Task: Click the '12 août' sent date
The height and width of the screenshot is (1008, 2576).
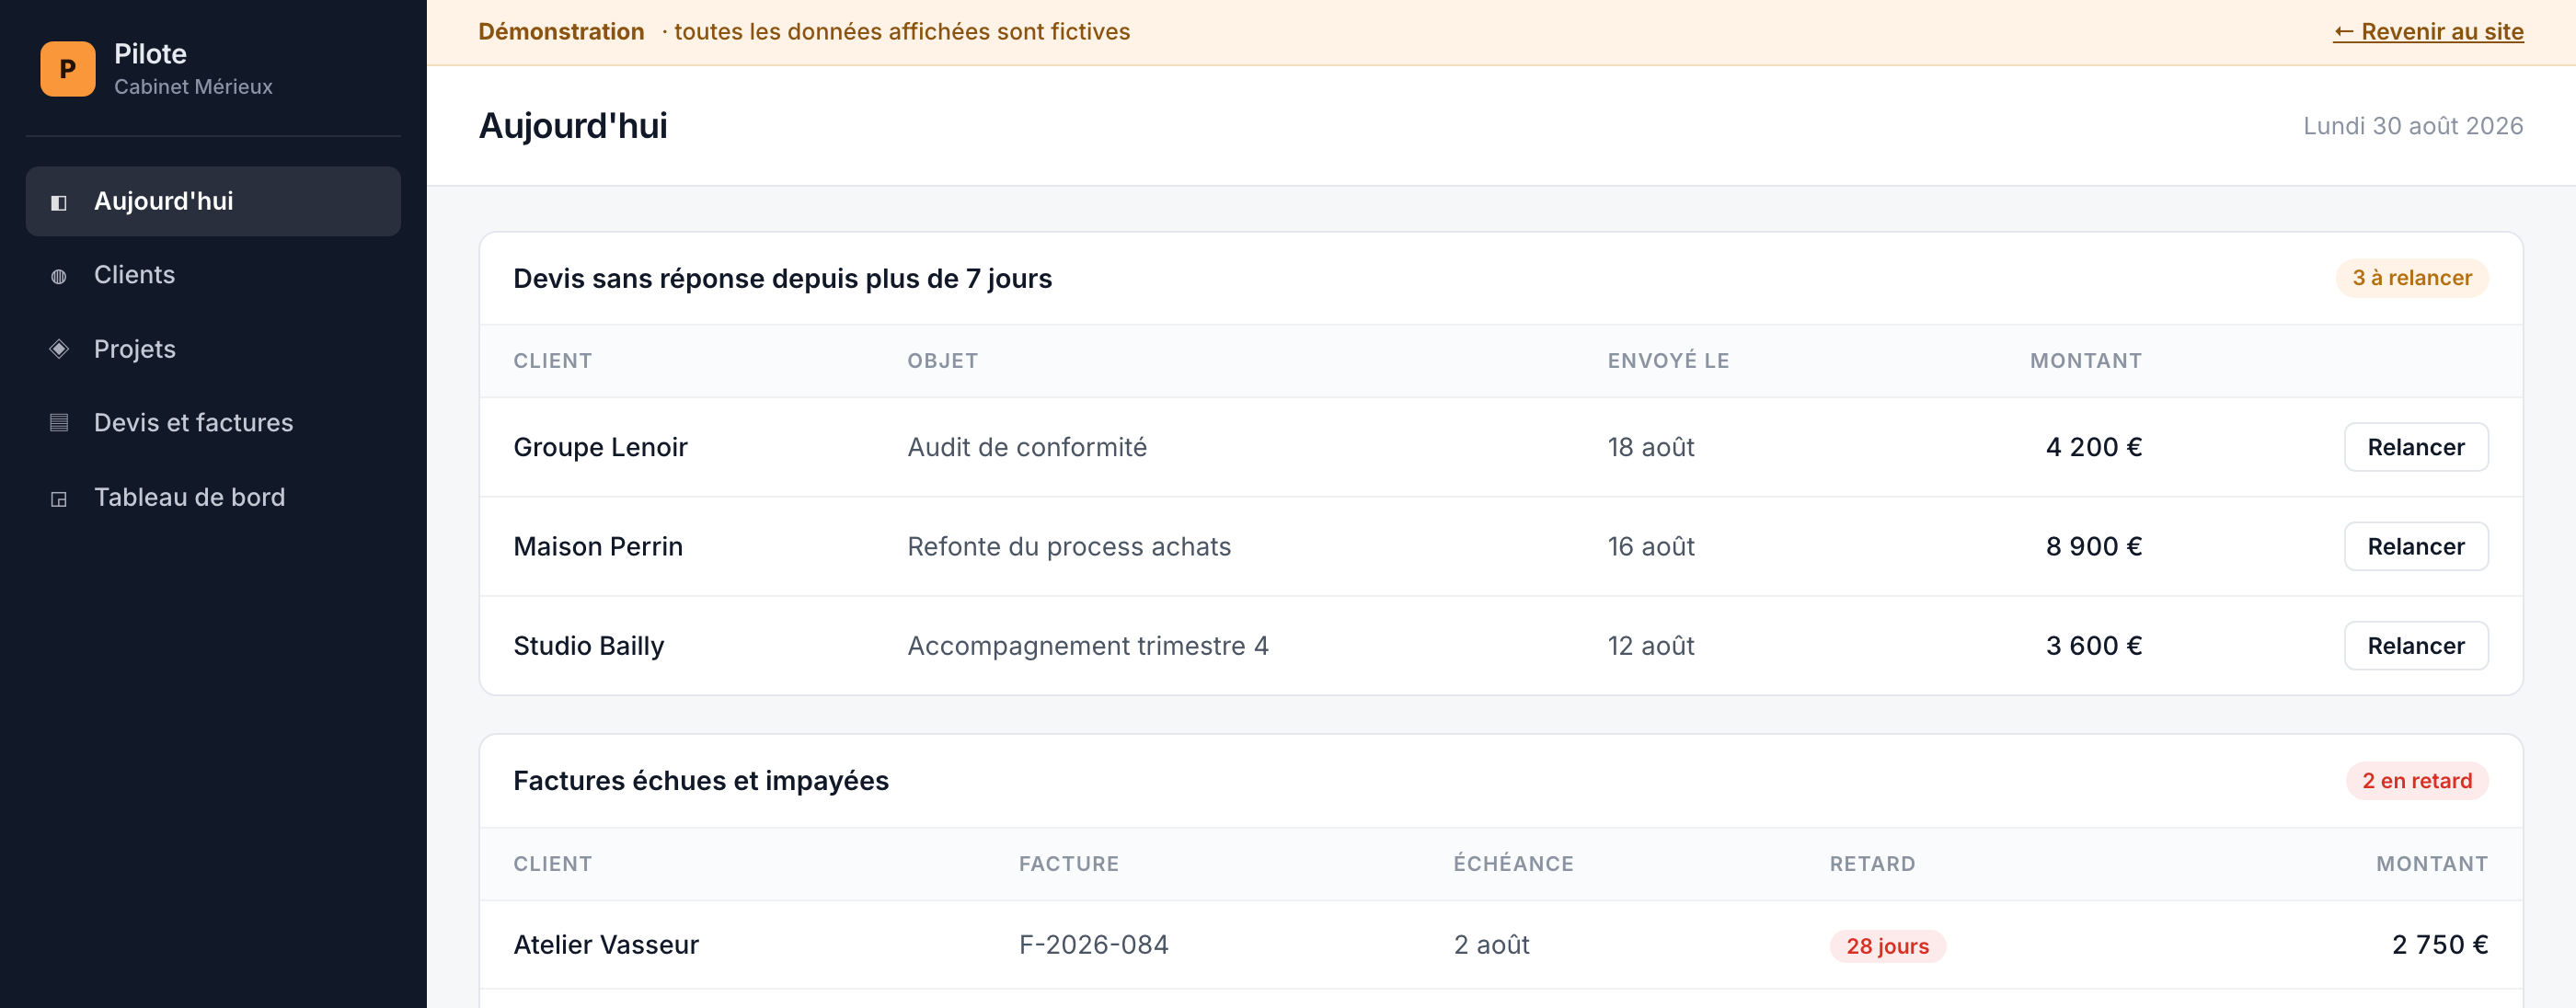Action: pos(1651,646)
